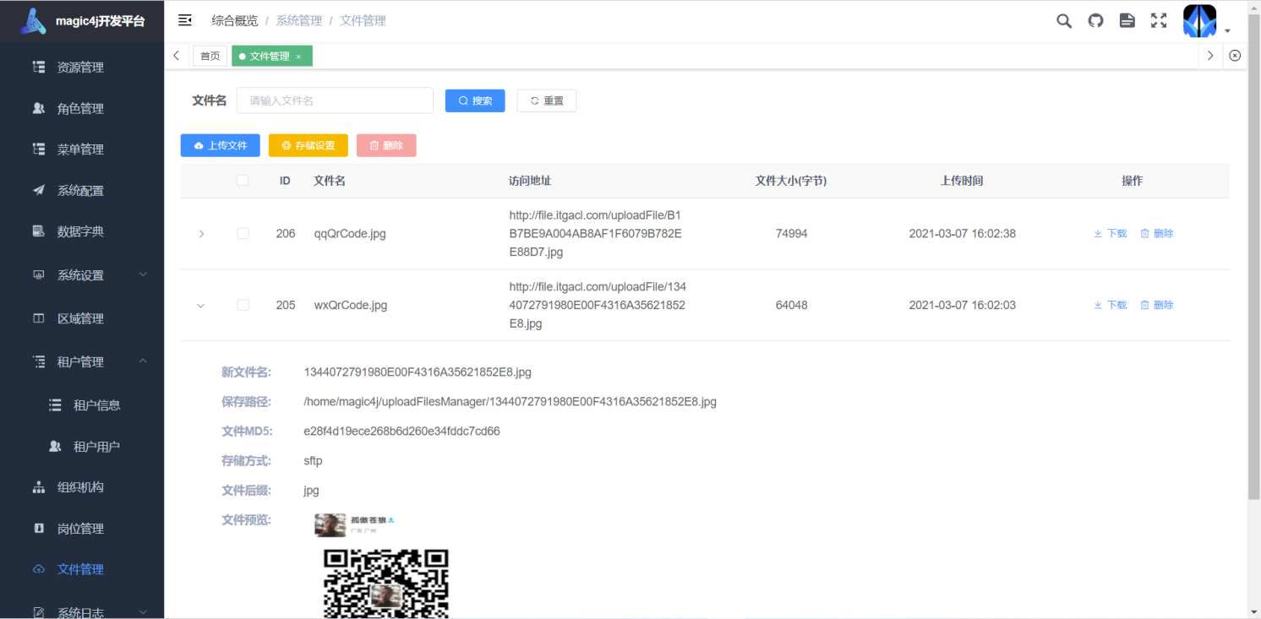This screenshot has height=619, width=1261.
Task: Click the document icon in top bar
Action: pyautogui.click(x=1127, y=21)
